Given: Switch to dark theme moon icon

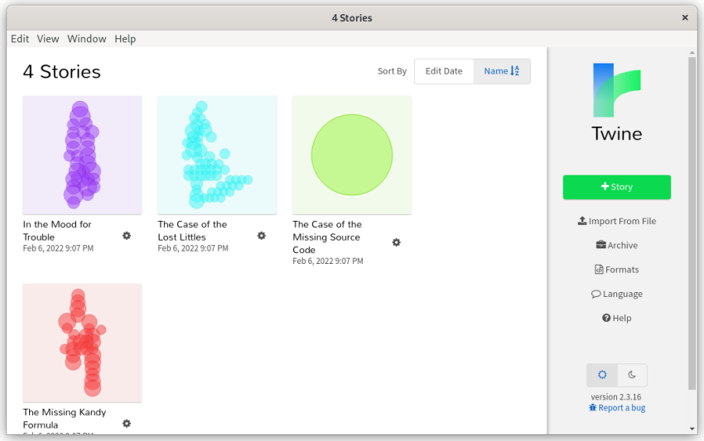Looking at the screenshot, I should (x=632, y=375).
